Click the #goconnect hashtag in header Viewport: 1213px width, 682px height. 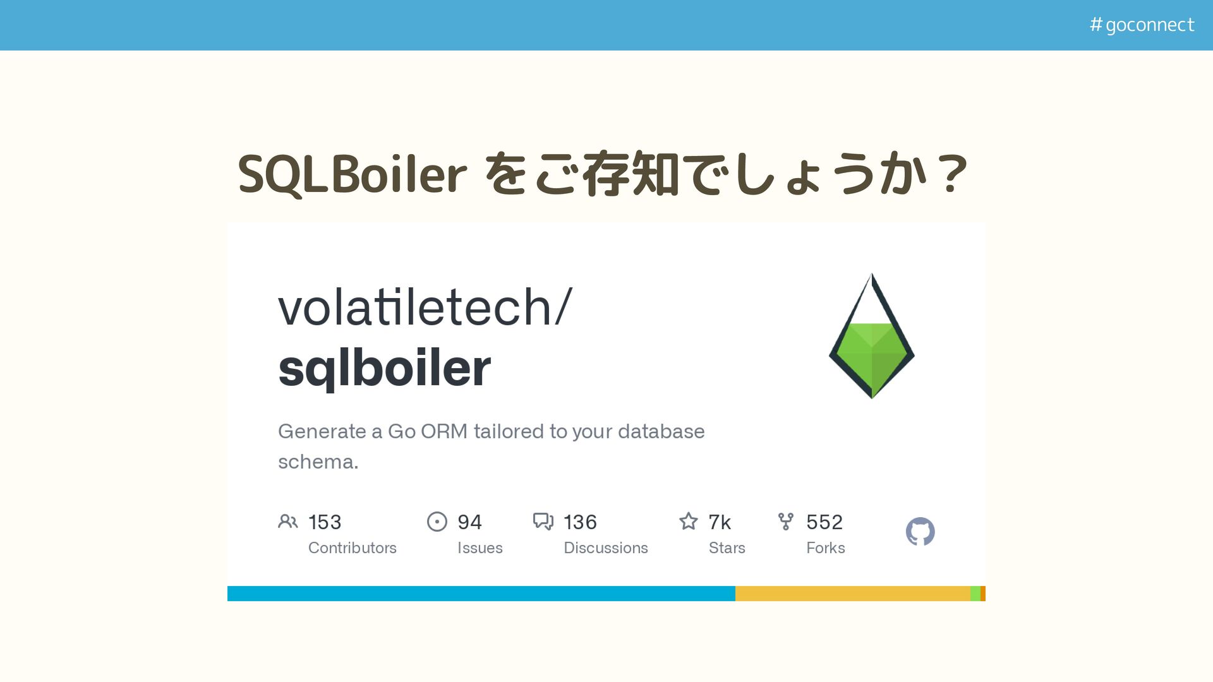click(x=1142, y=25)
